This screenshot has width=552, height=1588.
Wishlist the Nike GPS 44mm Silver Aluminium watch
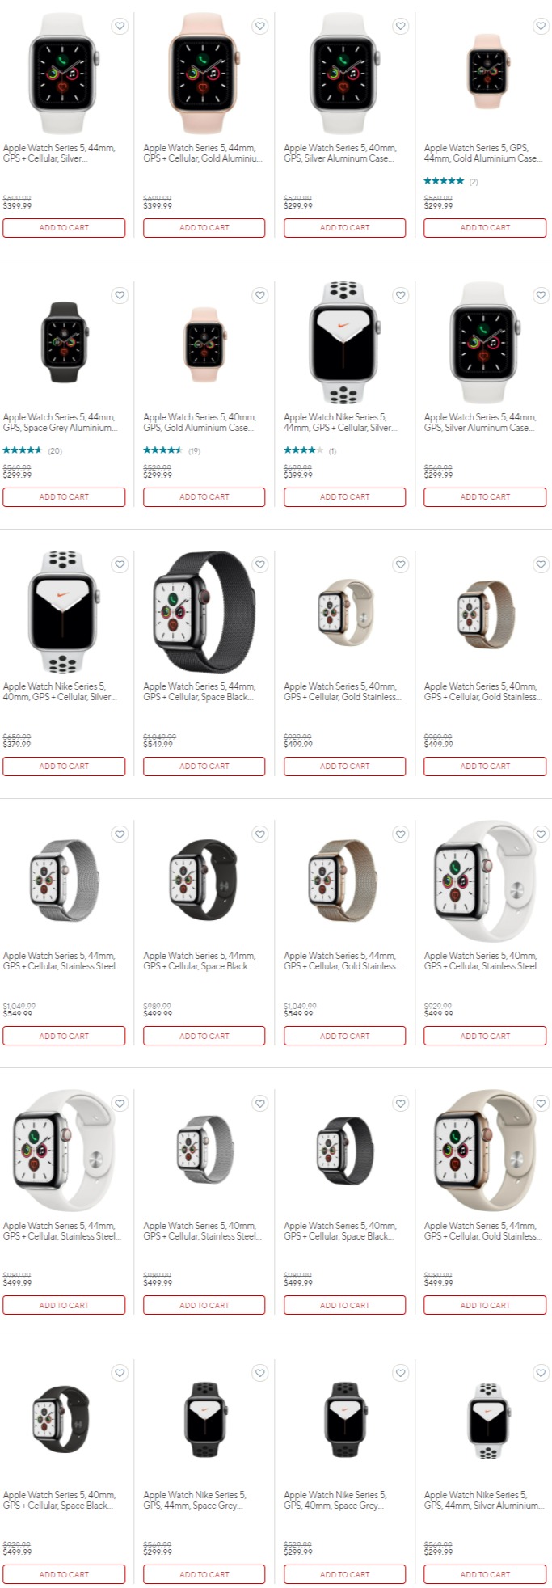(541, 1372)
